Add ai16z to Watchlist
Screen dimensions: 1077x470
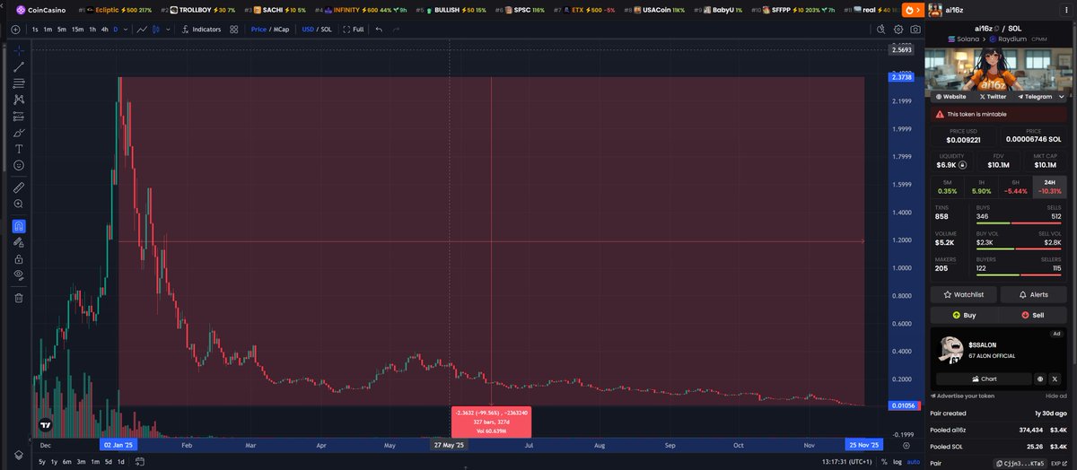click(964, 294)
